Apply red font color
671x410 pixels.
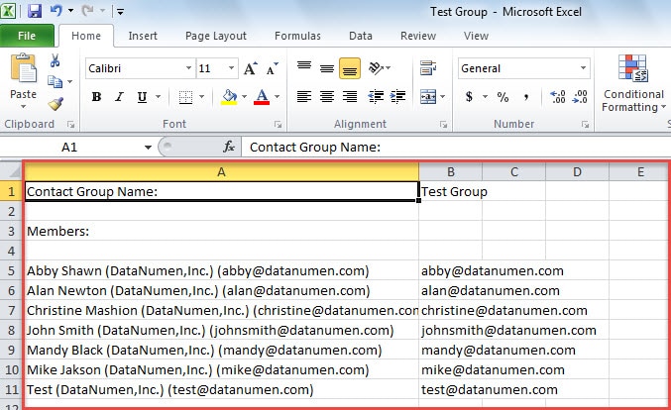(x=262, y=97)
